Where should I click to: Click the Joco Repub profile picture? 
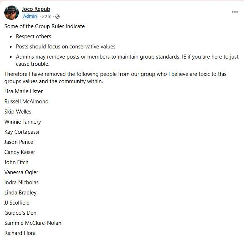12,13
